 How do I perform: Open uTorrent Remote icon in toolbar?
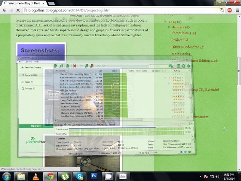[171, 66]
